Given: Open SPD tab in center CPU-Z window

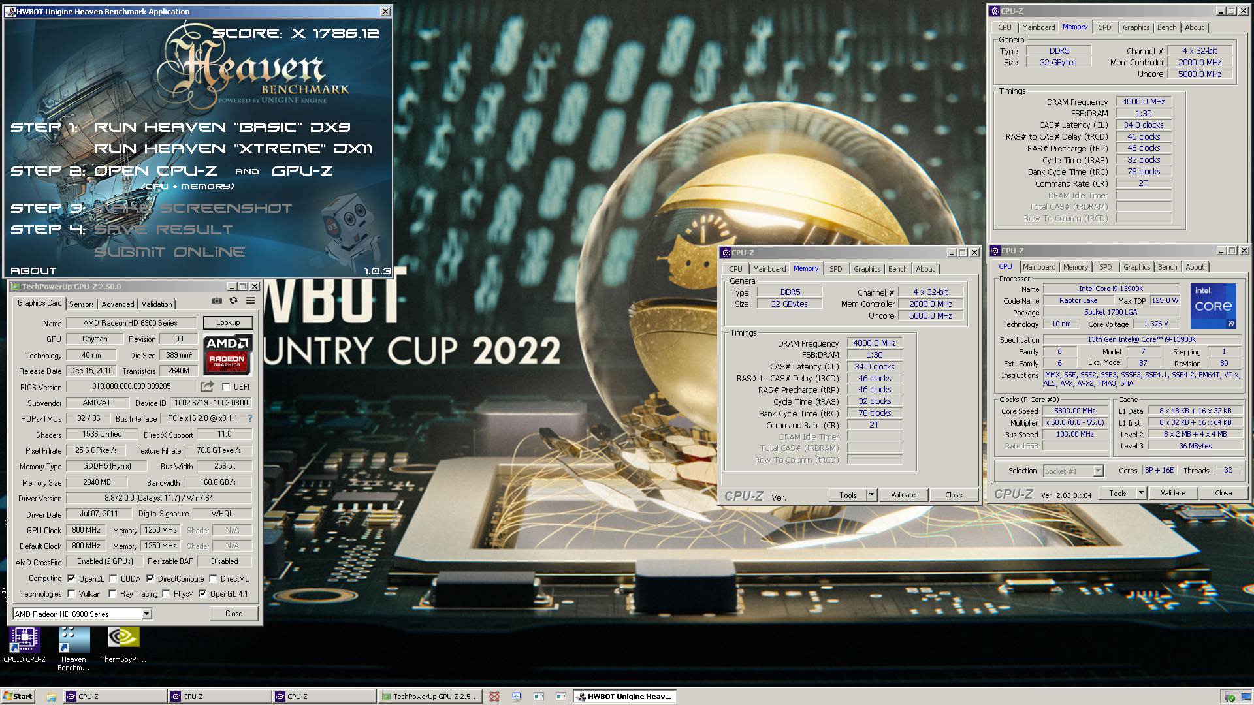Looking at the screenshot, I should pos(835,269).
